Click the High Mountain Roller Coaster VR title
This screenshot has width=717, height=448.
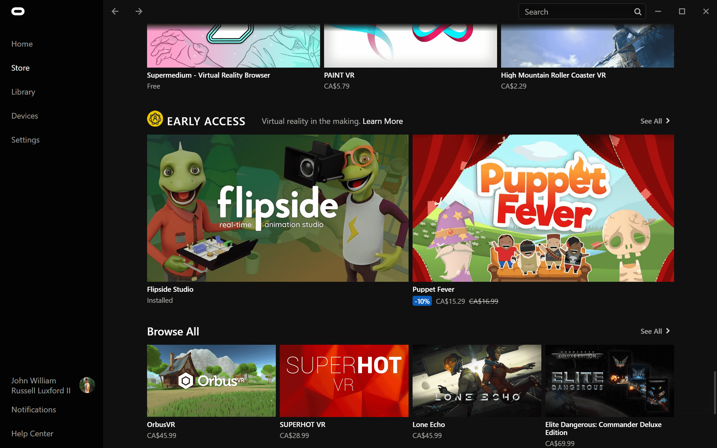click(553, 75)
